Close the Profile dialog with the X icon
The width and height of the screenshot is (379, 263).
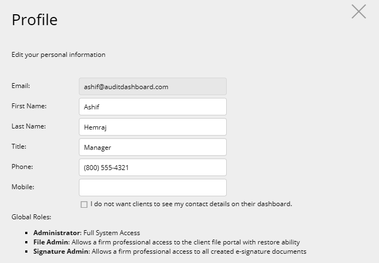point(359,11)
